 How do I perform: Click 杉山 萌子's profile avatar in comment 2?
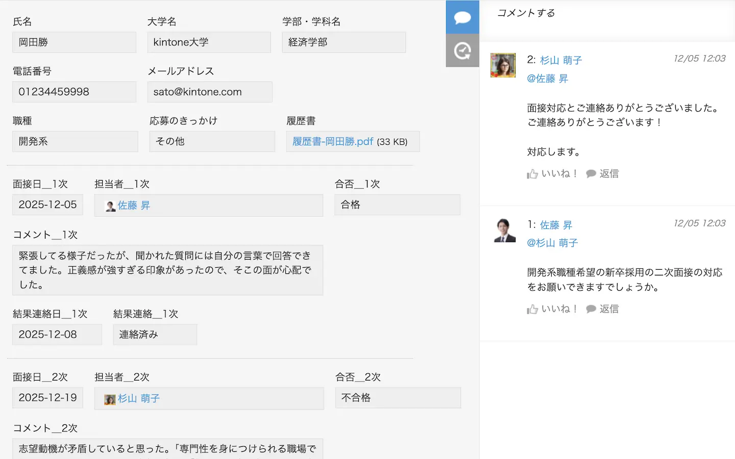[x=503, y=65]
